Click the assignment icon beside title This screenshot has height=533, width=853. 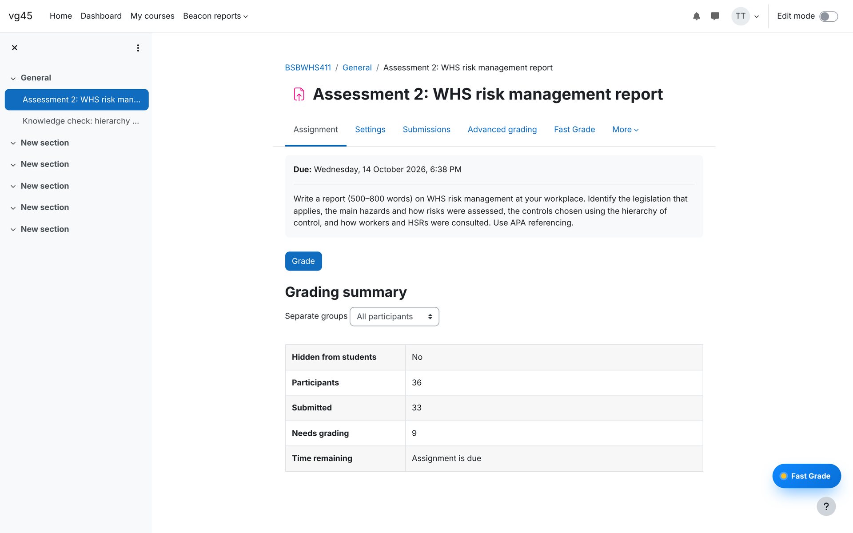coord(299,94)
